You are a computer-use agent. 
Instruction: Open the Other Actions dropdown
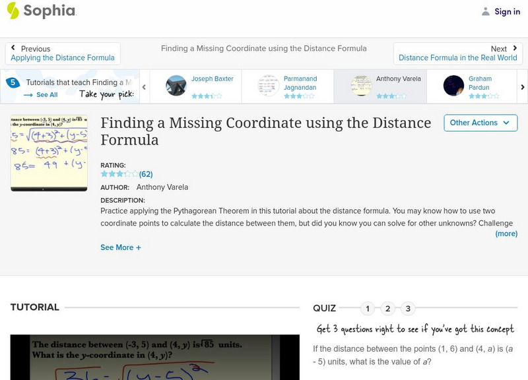480,123
